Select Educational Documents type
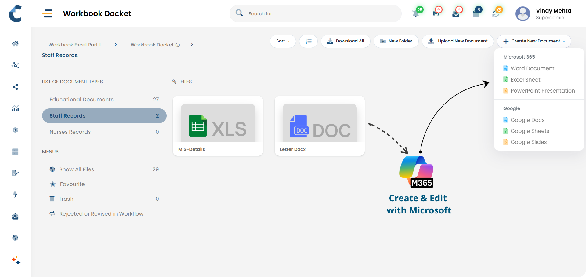This screenshot has height=277, width=586. 81,100
